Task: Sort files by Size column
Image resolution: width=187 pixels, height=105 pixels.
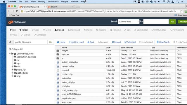Action: click(108, 48)
